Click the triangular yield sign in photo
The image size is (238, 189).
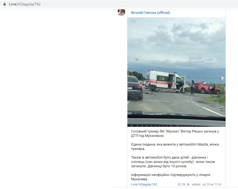[222, 78]
